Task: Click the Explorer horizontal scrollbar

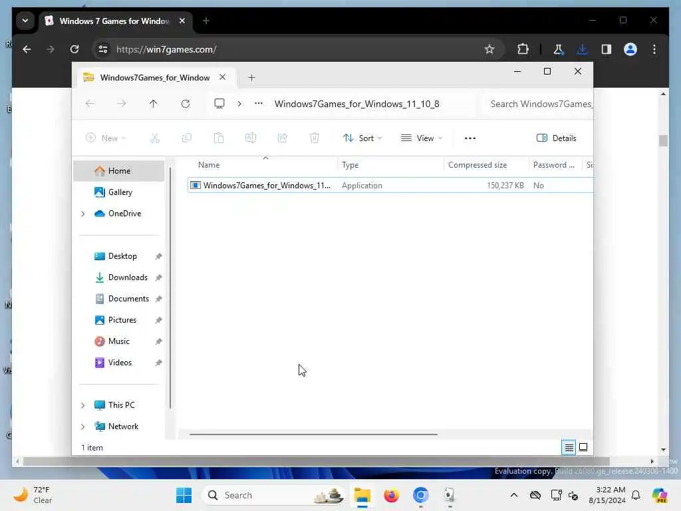Action: tap(313, 434)
